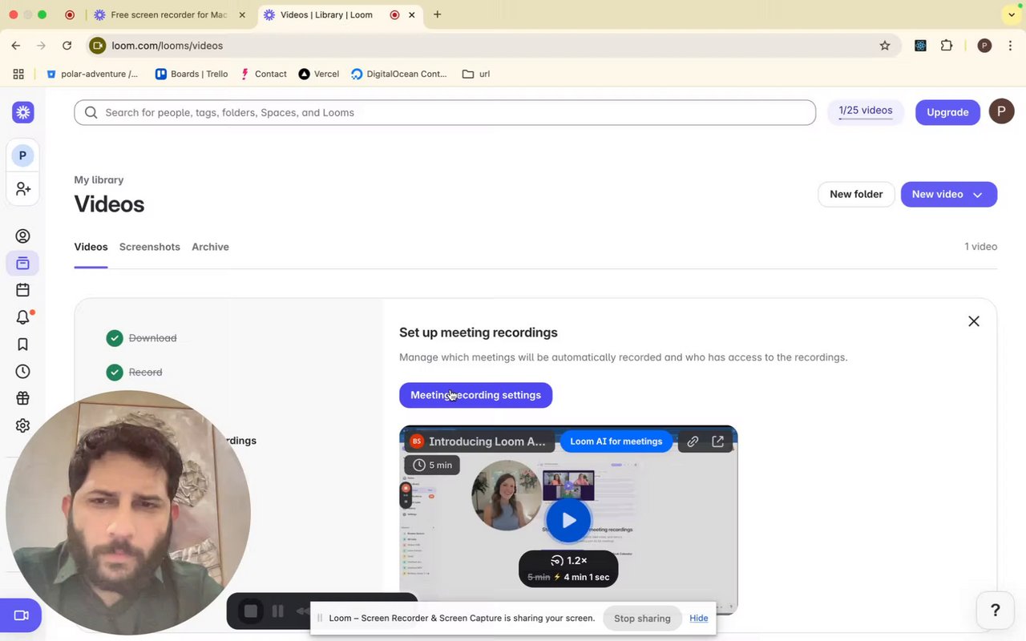This screenshot has width=1026, height=641.
Task: Invite teammates with the add-person icon
Action: tap(22, 188)
